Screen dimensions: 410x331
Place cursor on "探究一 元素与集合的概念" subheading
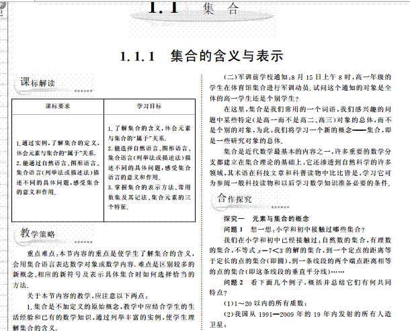pyautogui.click(x=266, y=219)
